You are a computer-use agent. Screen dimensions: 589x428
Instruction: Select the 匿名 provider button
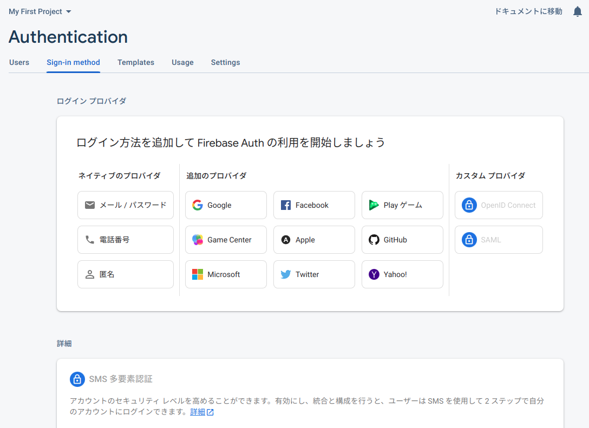[x=126, y=274]
